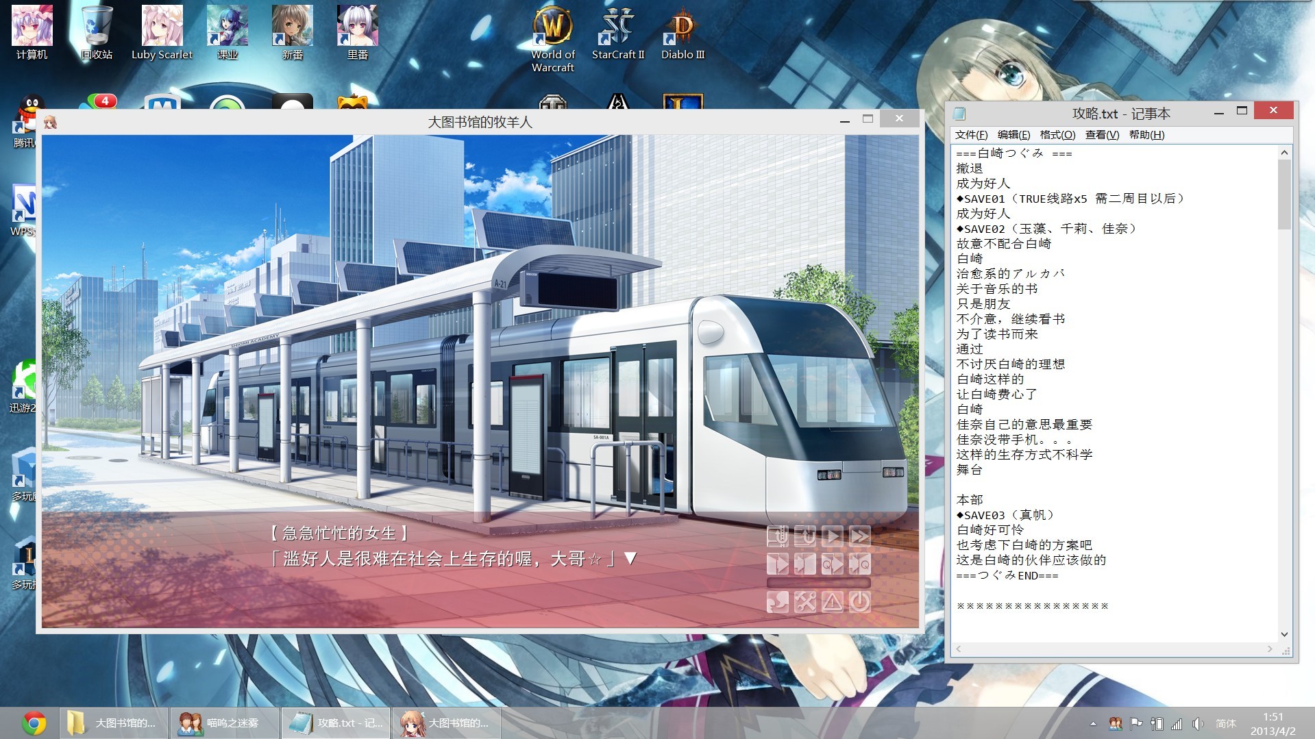Viewport: 1315px width, 739px height.
Task: Click line '佳奈自己的意思最重要'
Action: pyautogui.click(x=1024, y=425)
